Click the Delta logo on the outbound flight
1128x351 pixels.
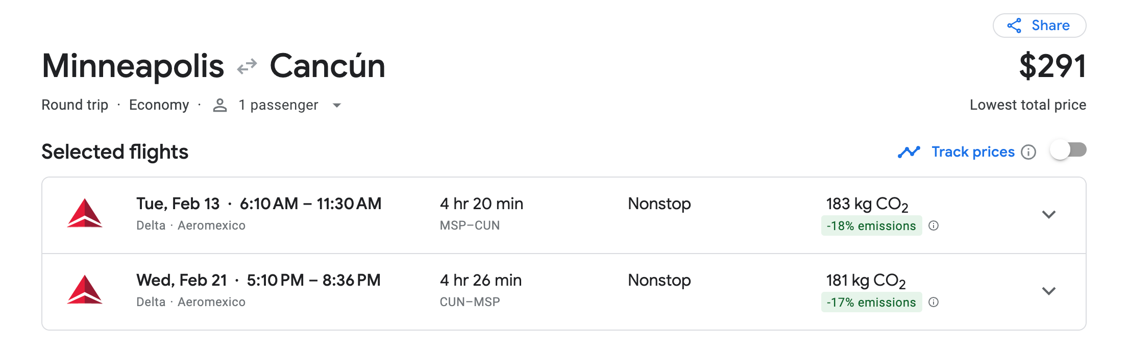coord(85,213)
